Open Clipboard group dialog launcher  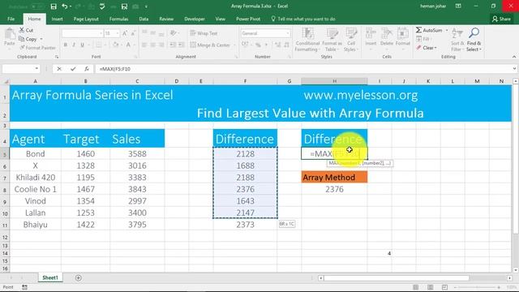[x=57, y=57]
